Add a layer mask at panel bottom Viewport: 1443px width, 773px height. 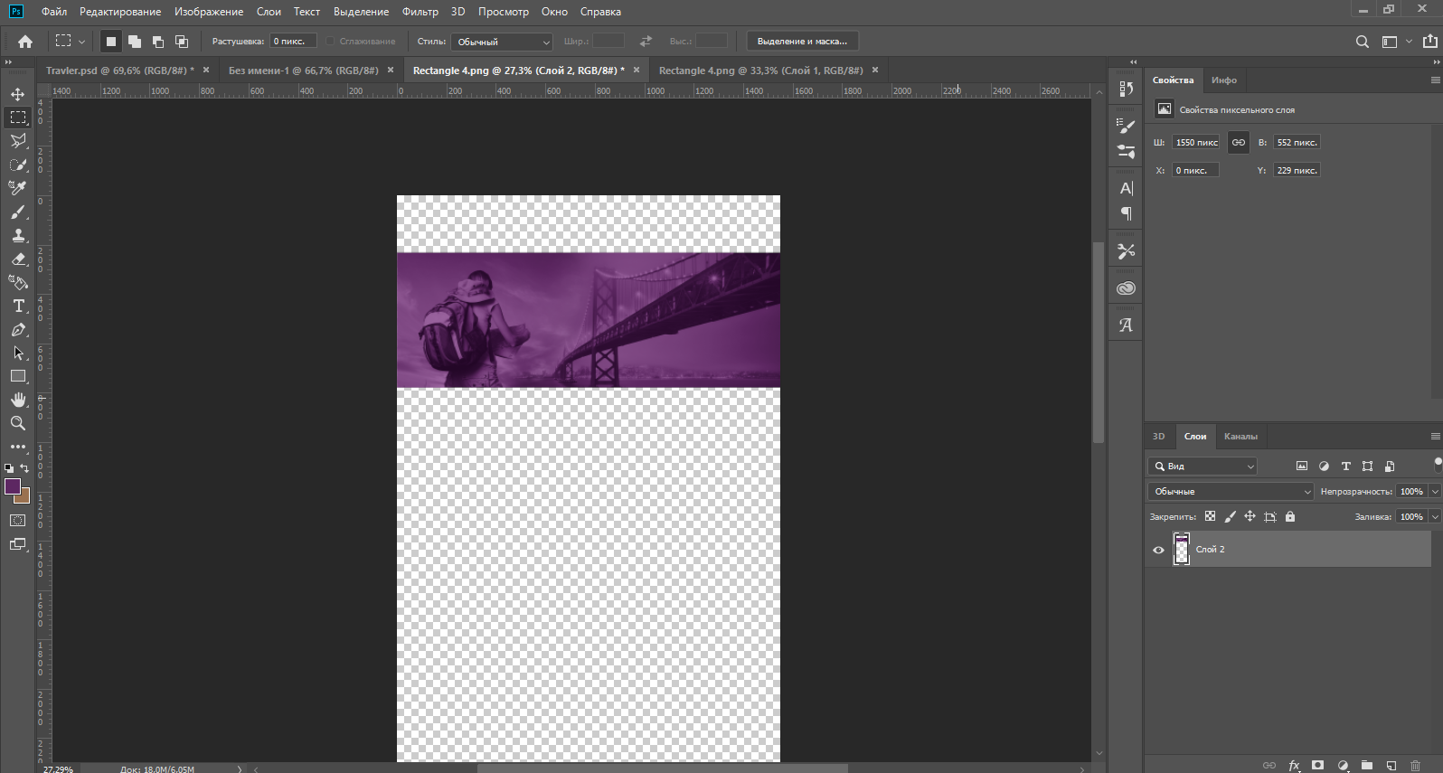(1318, 765)
